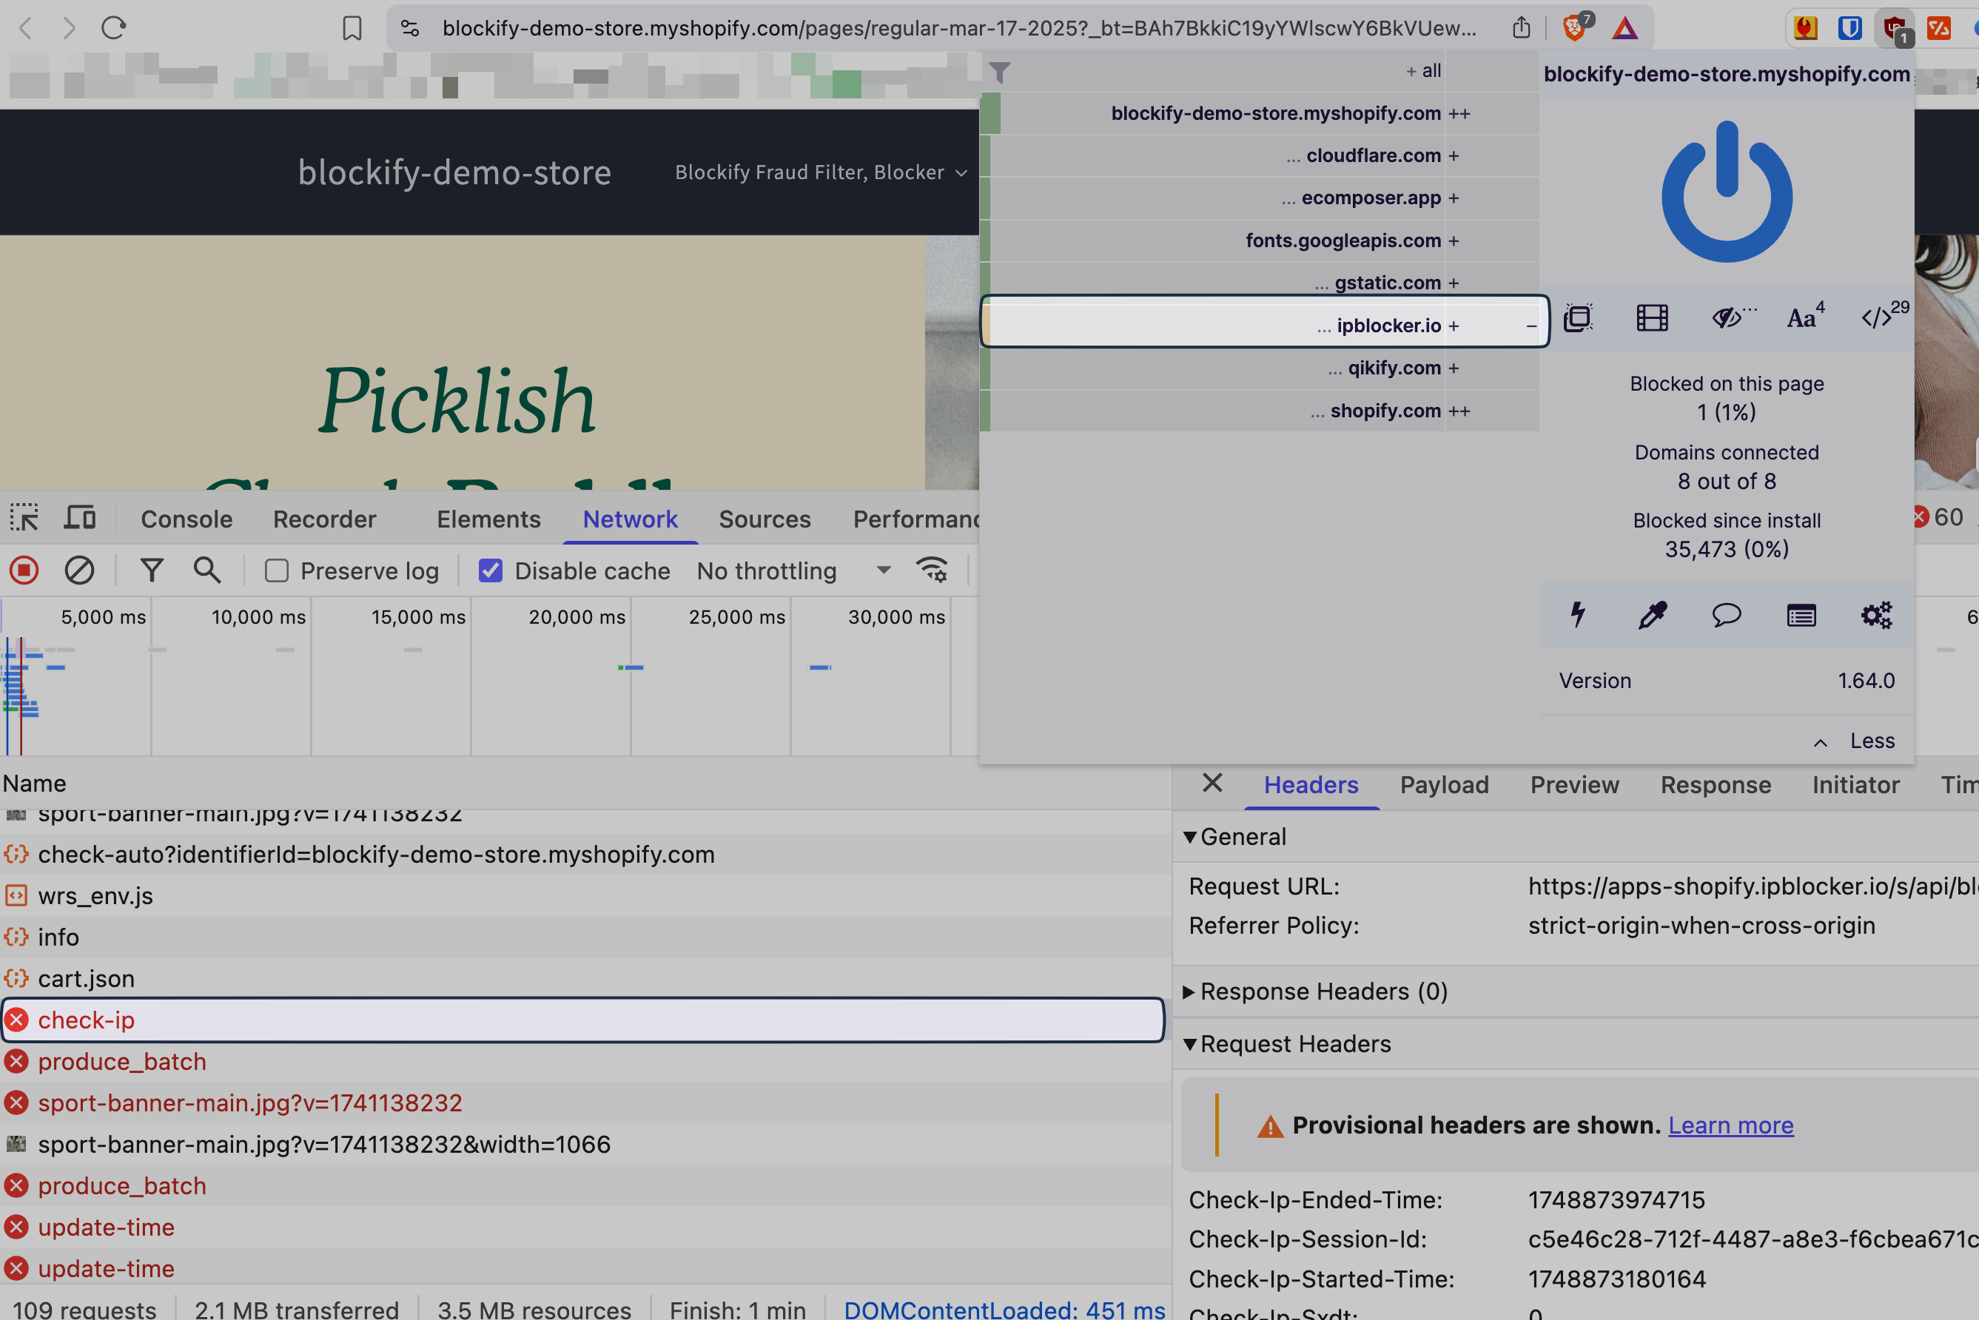Click blockify-demo-store site title

pos(454,172)
